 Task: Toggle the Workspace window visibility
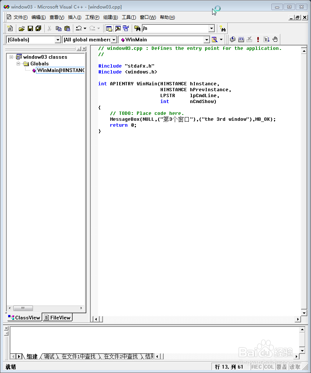click(x=108, y=28)
